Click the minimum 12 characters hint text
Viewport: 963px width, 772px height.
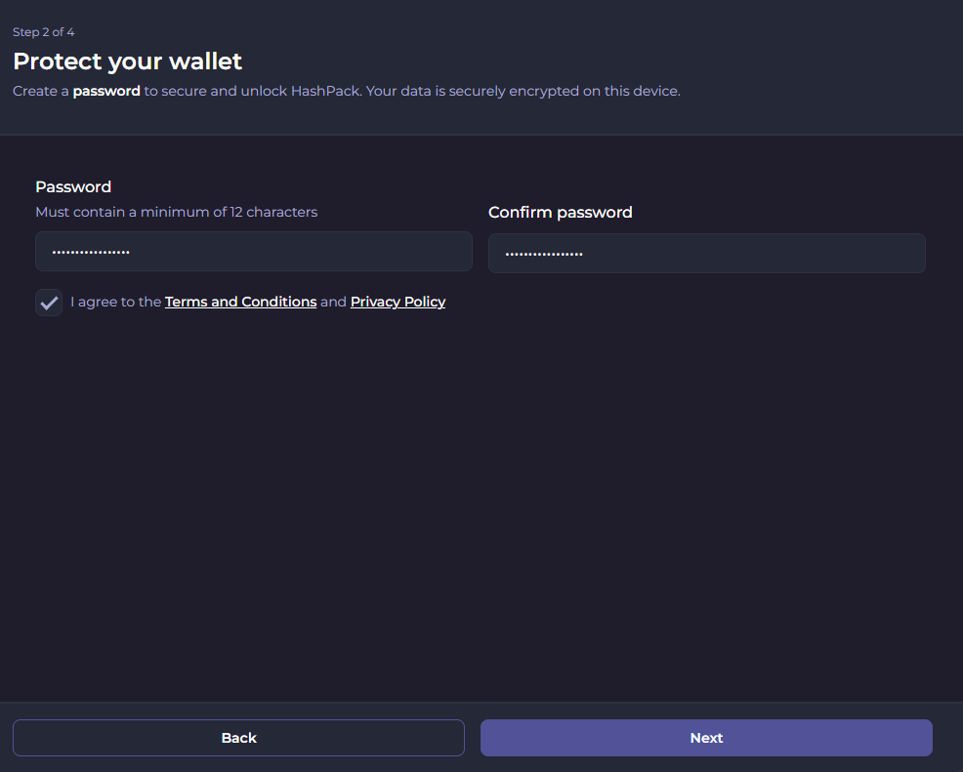[x=176, y=212]
